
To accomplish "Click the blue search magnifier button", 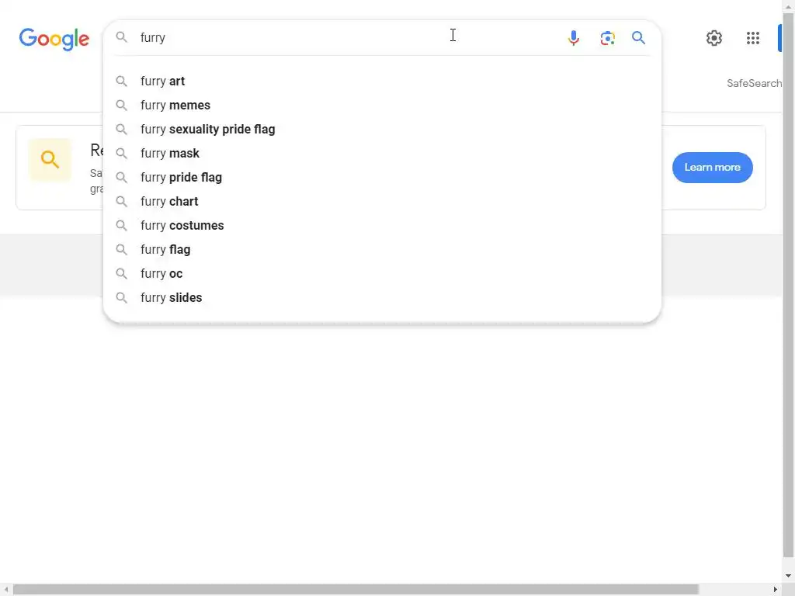I will pyautogui.click(x=639, y=38).
